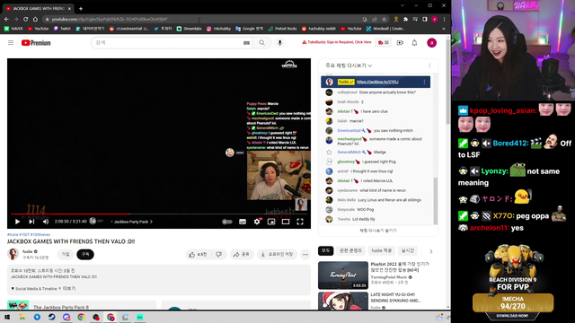Image resolution: width=575 pixels, height=323 pixels.
Task: Open more actions ellipsis below video
Action: [305, 254]
